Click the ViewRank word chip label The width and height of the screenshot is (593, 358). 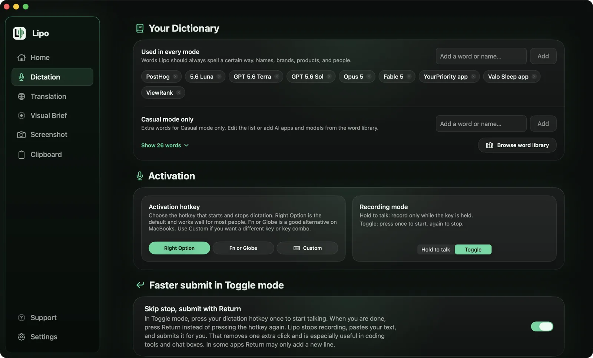coord(160,92)
